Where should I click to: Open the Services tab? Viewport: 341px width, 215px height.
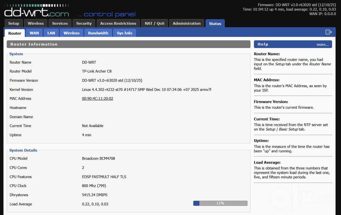[x=60, y=23]
